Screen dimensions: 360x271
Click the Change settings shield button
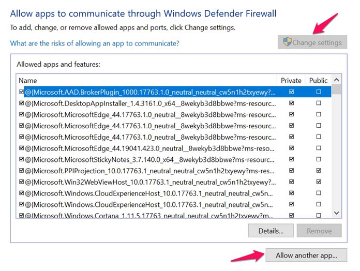click(312, 42)
